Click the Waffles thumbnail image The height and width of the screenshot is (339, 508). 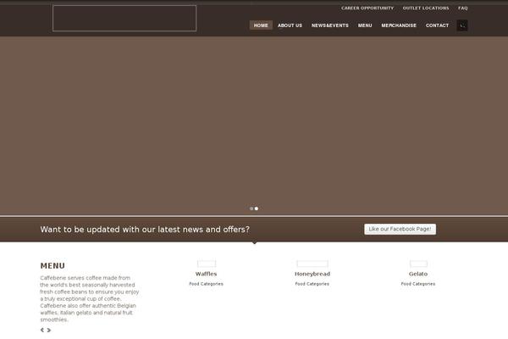click(x=207, y=264)
